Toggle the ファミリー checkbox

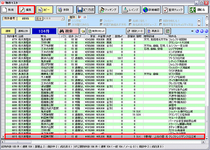[101, 21]
